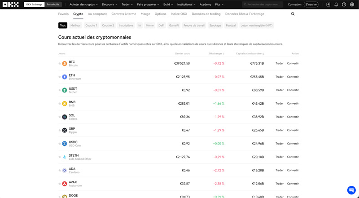Expand the Plus menu

coord(219,4)
